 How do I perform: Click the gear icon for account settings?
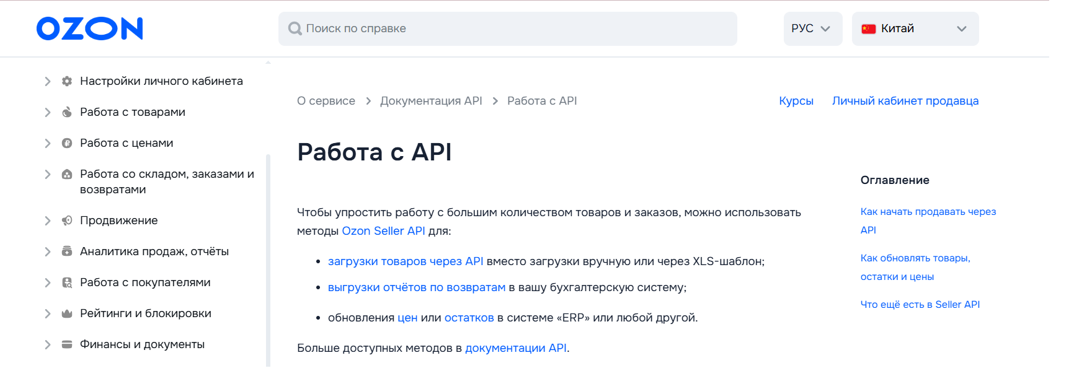coord(67,81)
